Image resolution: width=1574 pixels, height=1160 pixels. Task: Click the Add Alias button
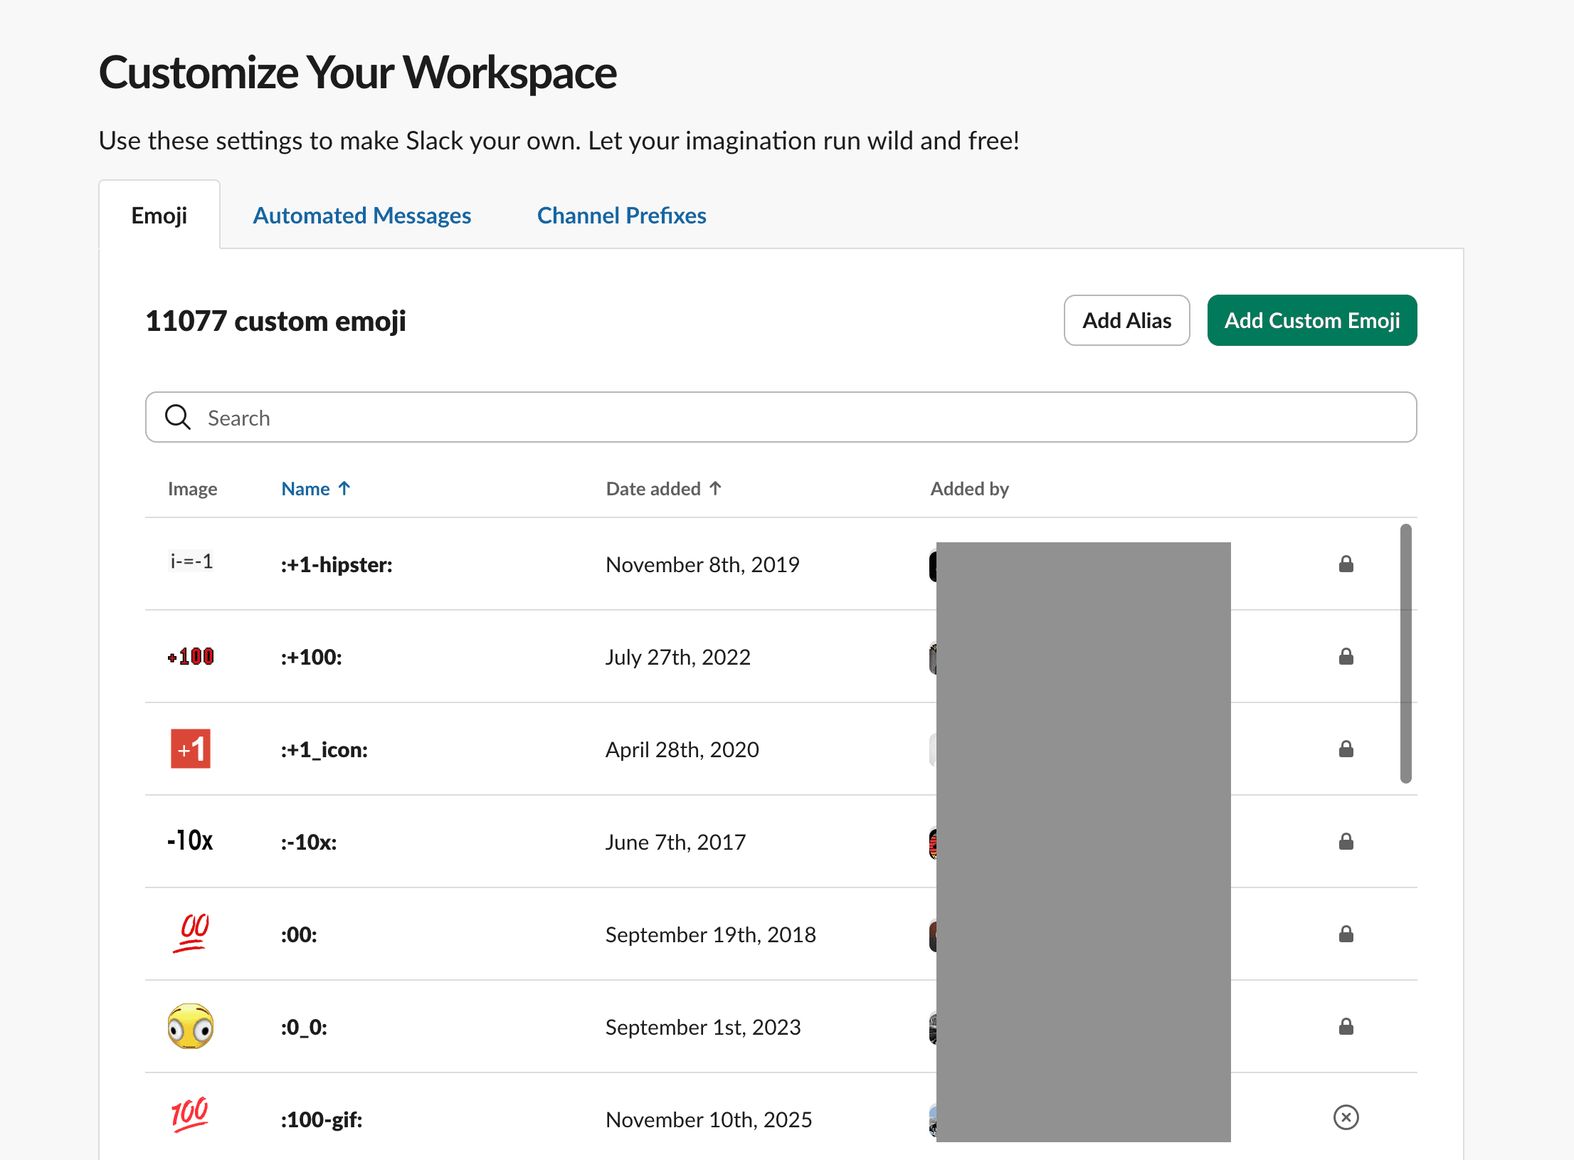point(1126,320)
